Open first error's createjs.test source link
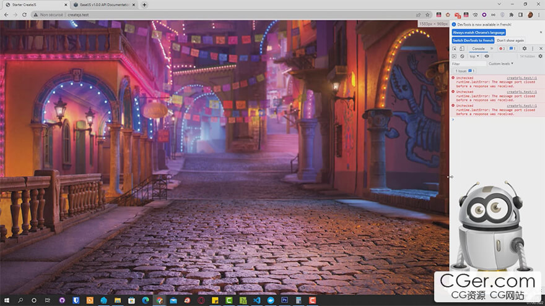545x306 pixels. [x=521, y=78]
